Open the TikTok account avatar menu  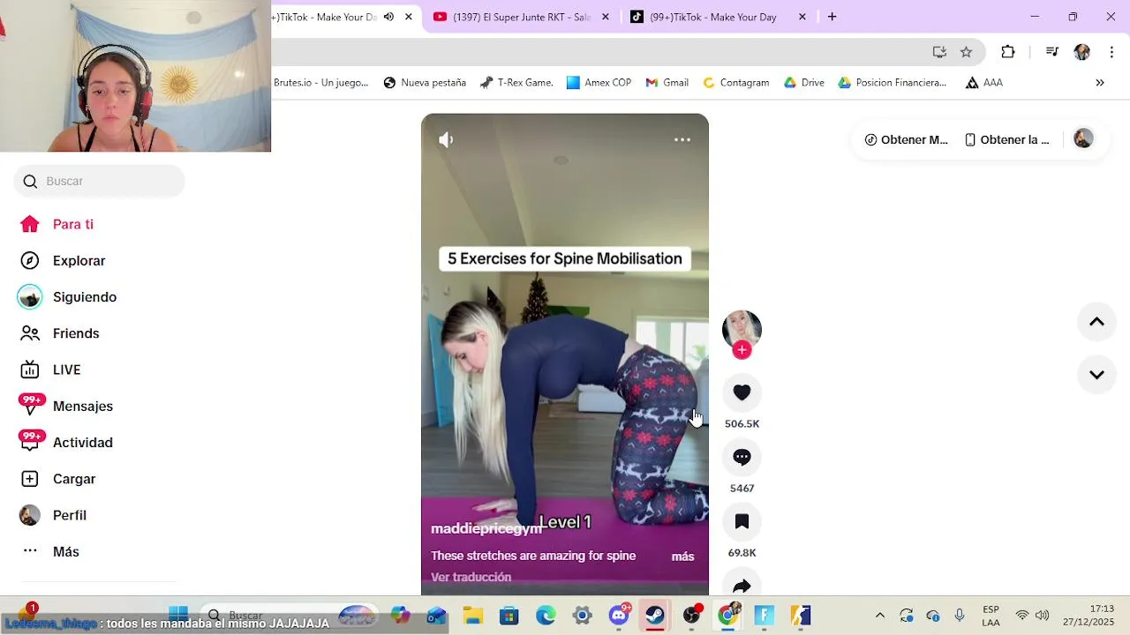1083,138
